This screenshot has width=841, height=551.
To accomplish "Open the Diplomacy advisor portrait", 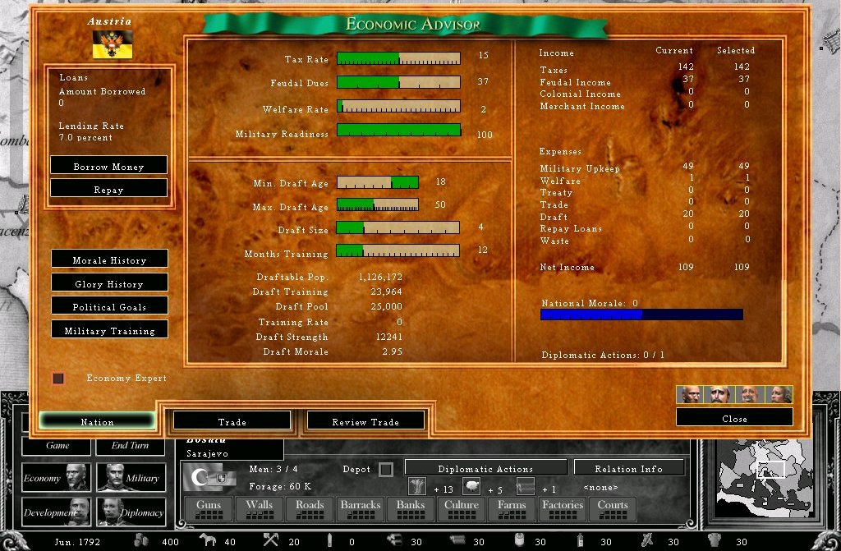I will click(x=129, y=512).
